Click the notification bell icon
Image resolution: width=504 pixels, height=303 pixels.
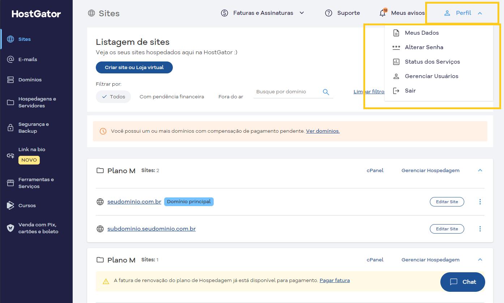(383, 13)
